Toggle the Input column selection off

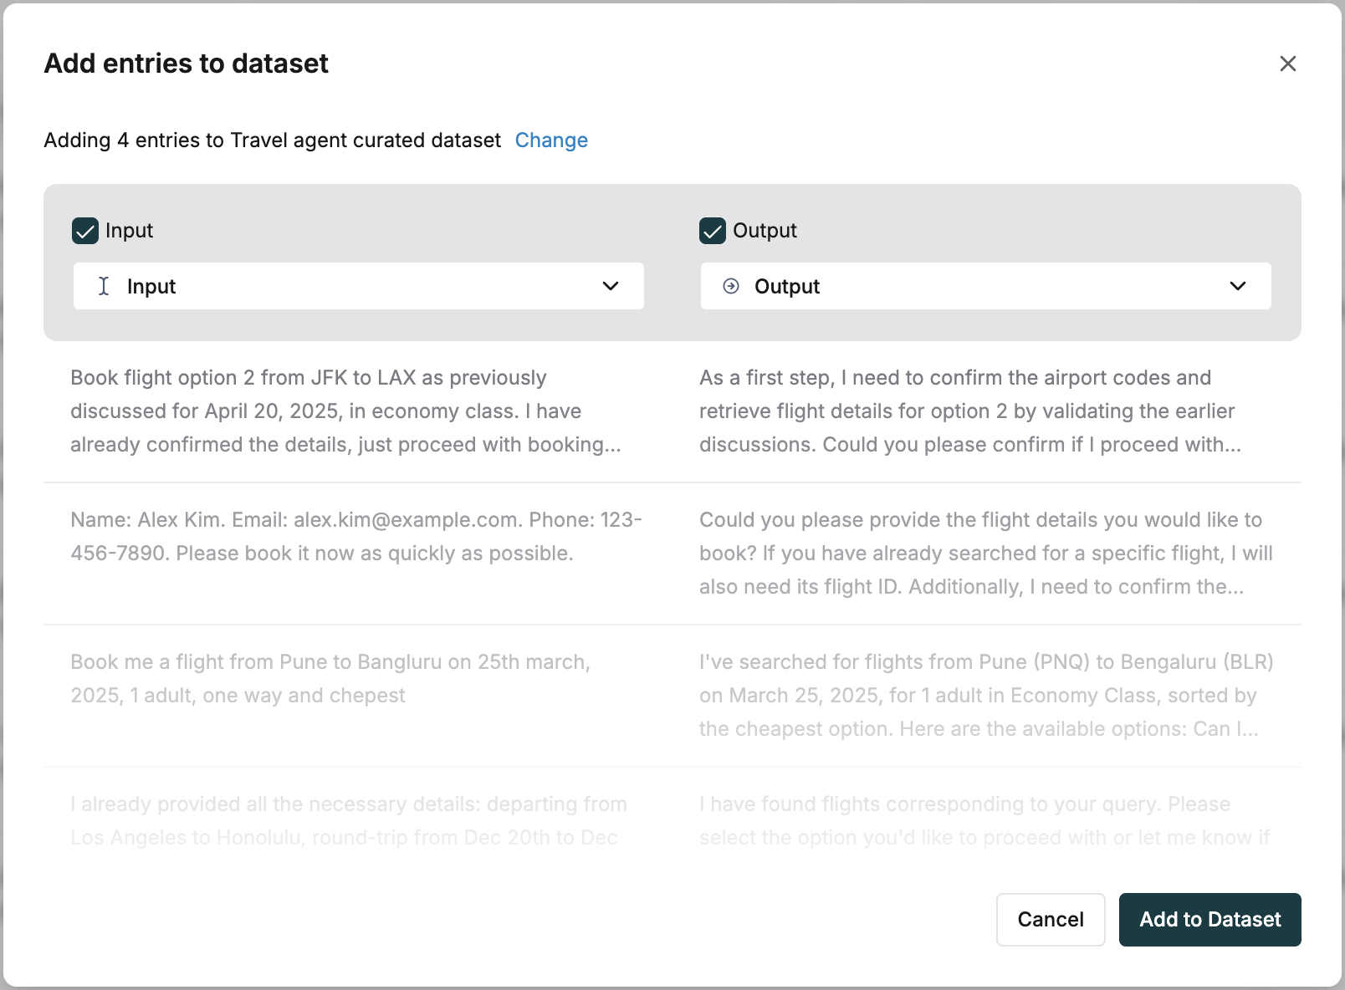[84, 231]
